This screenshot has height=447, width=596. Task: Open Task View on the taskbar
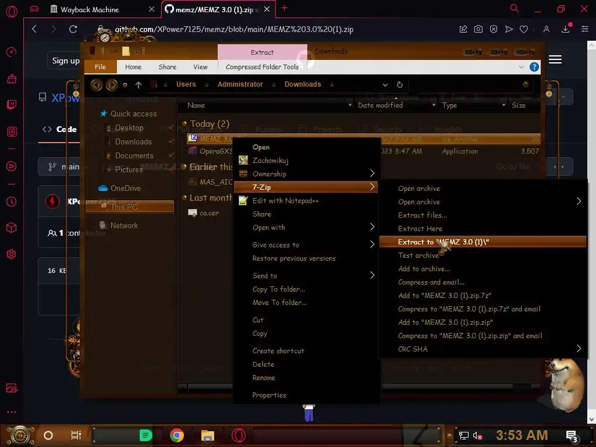click(76, 435)
